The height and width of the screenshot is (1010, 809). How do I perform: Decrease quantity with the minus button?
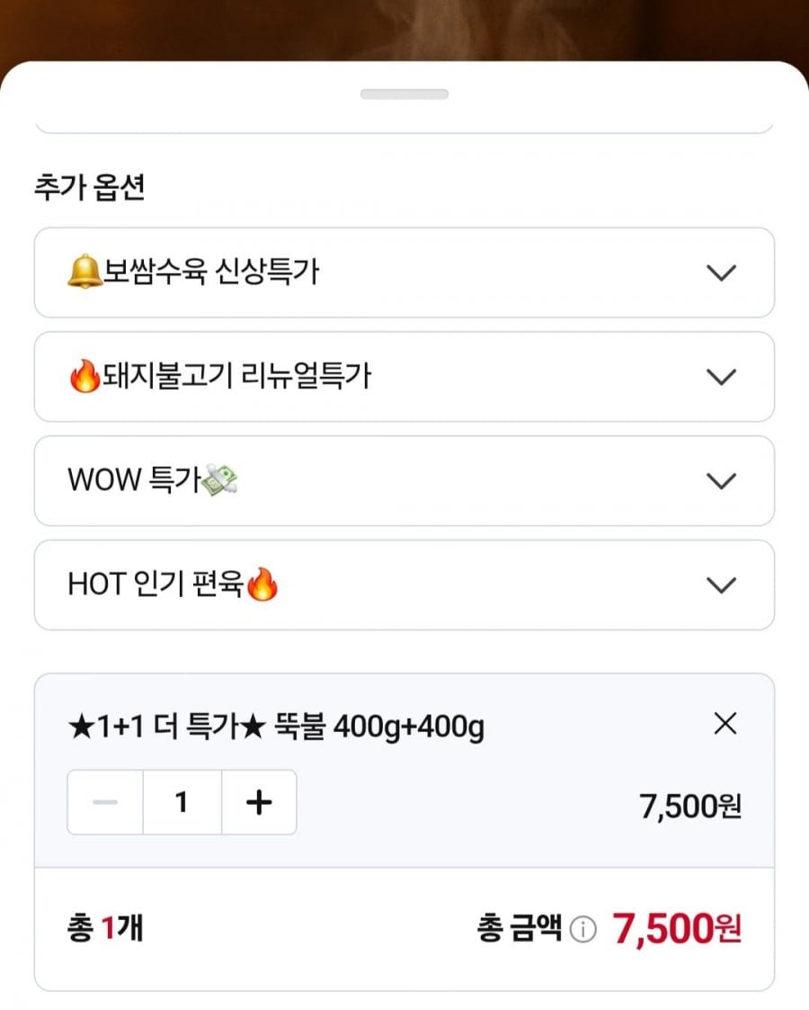pos(105,802)
